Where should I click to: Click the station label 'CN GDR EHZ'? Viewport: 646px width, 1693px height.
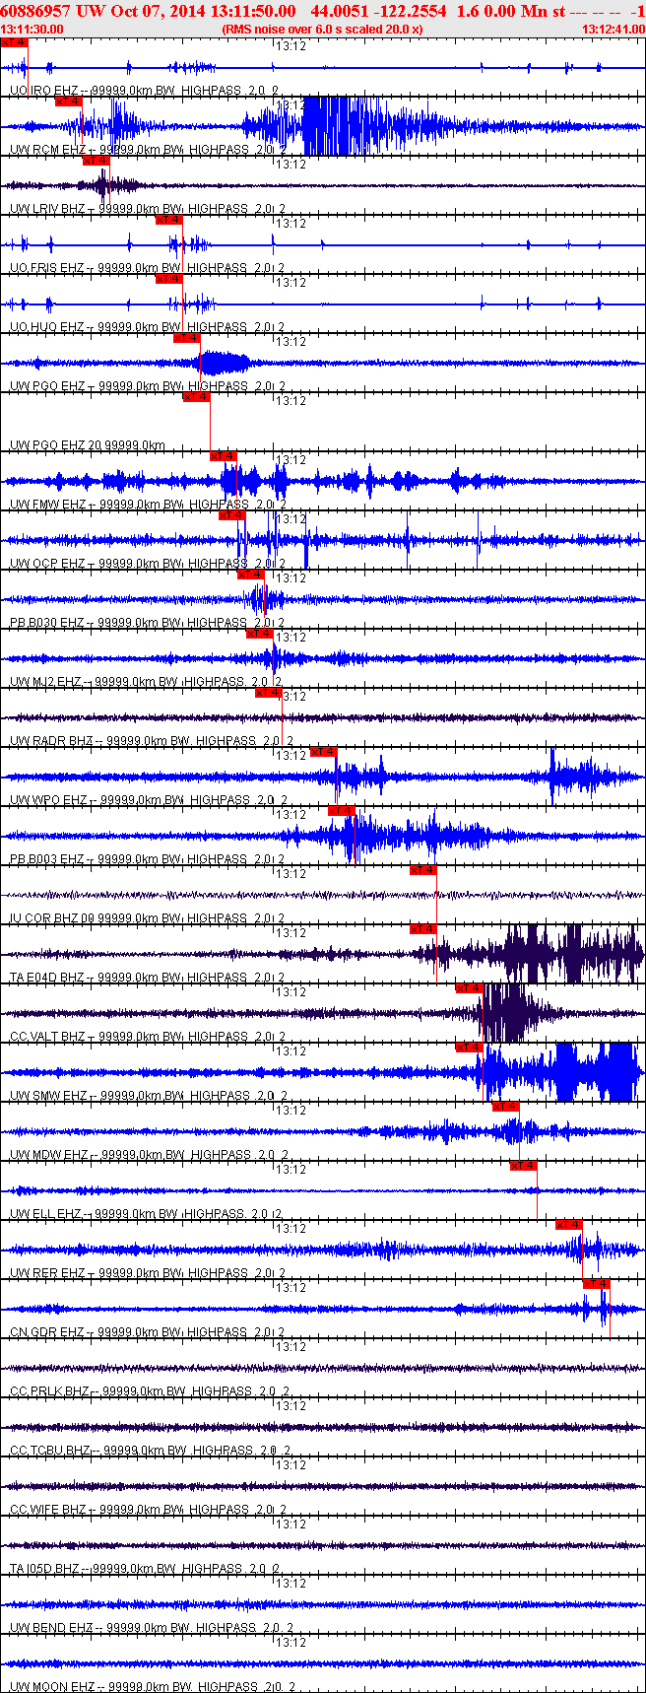point(47,1332)
